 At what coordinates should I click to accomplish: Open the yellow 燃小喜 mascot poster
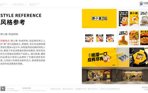(x=134, y=19)
